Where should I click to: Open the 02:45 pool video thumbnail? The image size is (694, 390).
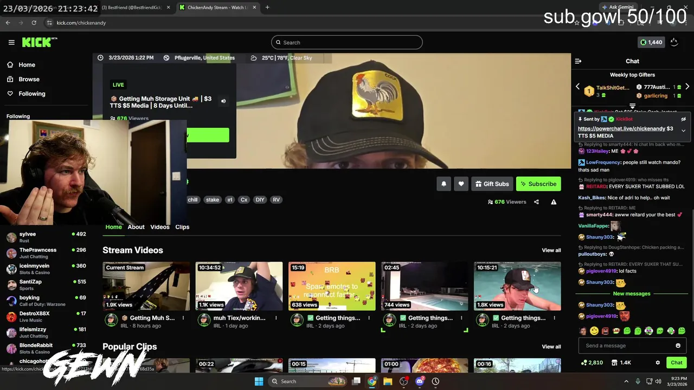(x=425, y=287)
